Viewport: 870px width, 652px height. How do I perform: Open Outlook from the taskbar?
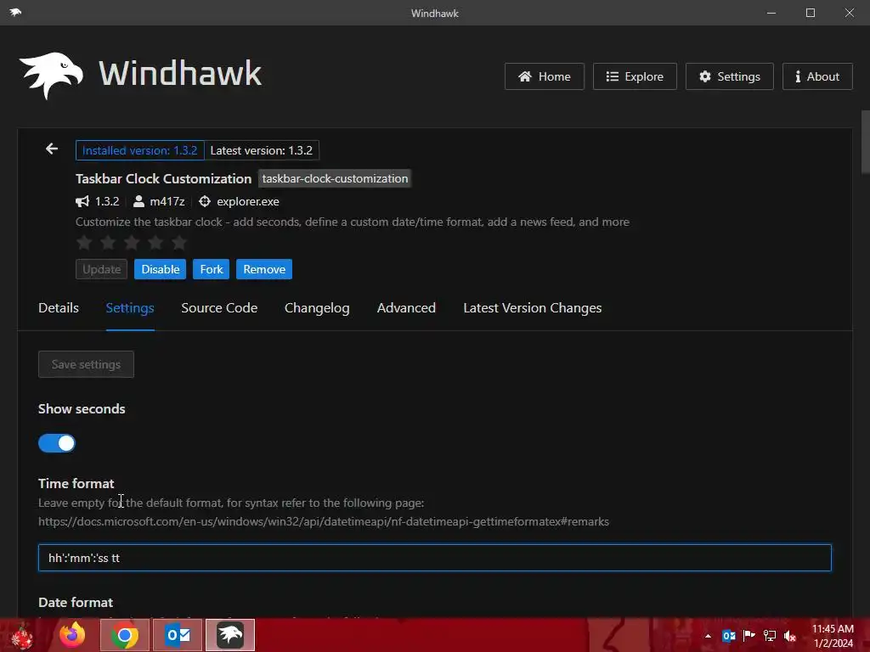tap(178, 635)
